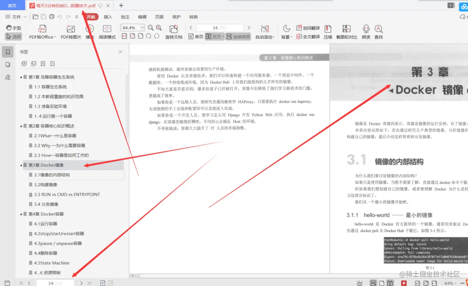This screenshot has width=468, height=286.
Task: Add bookmark icon in bookmark panel
Action: coord(43,64)
